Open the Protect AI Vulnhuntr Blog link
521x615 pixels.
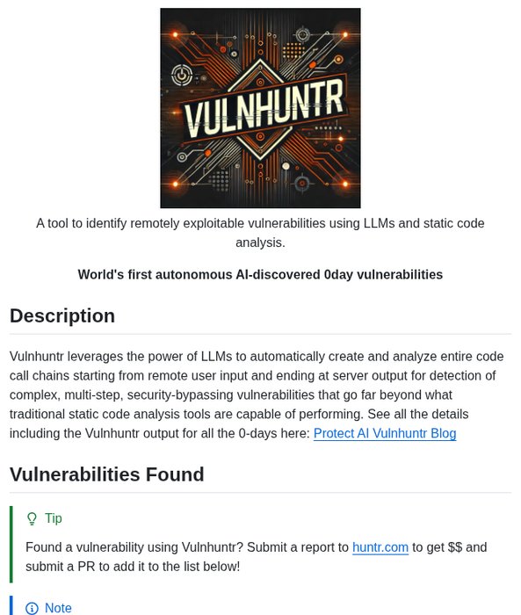click(x=385, y=433)
